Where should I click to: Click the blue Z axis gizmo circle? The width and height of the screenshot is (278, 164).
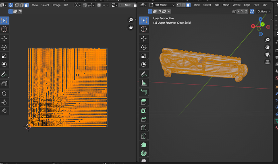pos(260,19)
